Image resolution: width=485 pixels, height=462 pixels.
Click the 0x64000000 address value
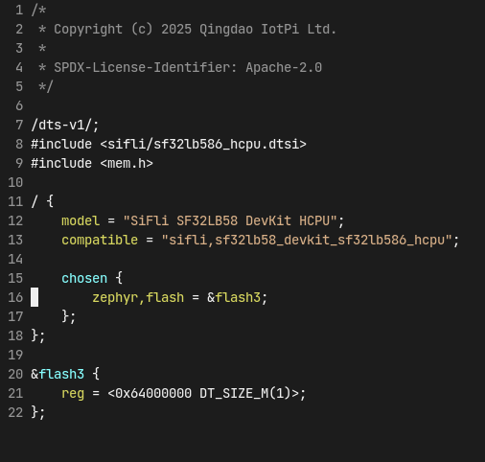(x=153, y=393)
